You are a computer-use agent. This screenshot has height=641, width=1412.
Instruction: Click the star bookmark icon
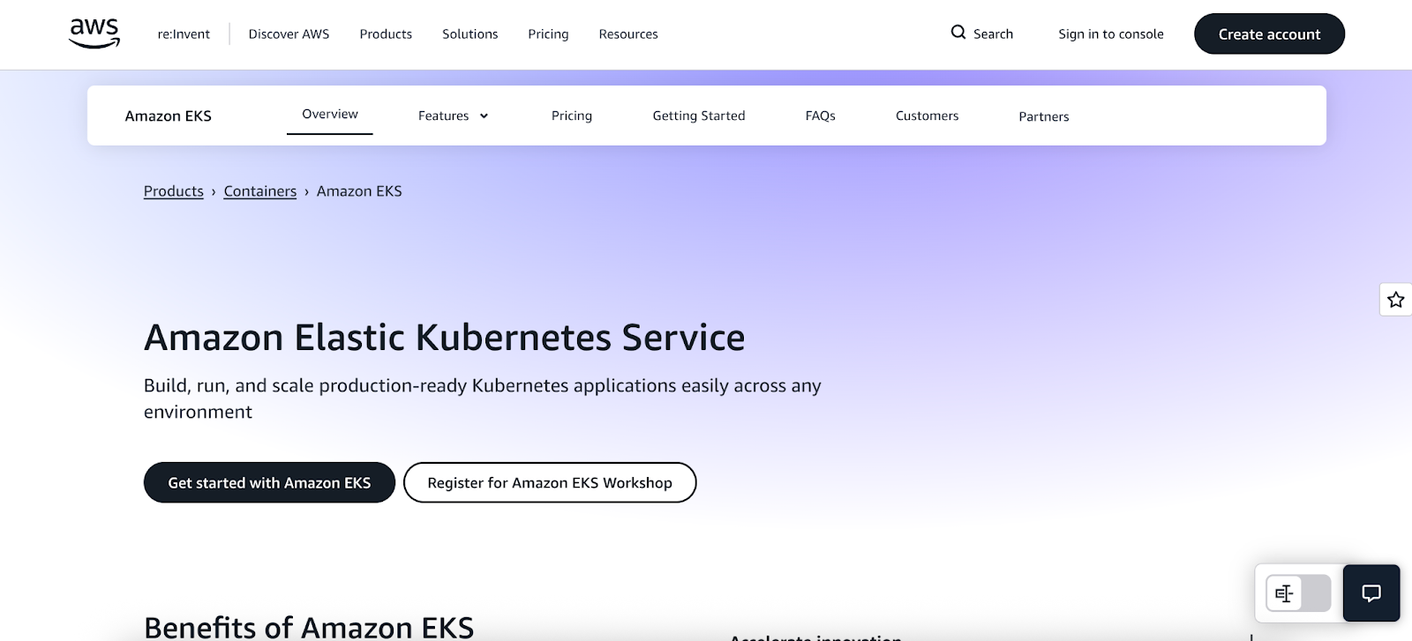(x=1395, y=300)
